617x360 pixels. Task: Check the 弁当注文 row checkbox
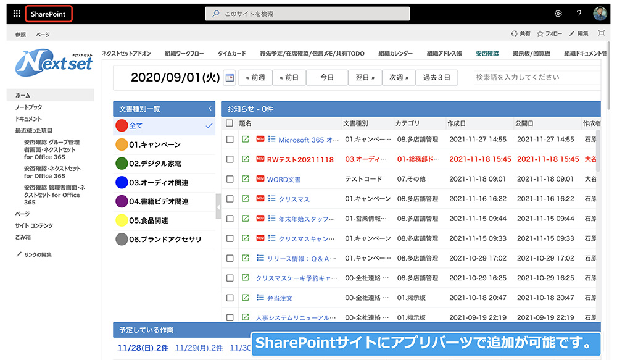coord(230,298)
